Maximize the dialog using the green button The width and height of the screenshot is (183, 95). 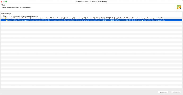(6, 2)
